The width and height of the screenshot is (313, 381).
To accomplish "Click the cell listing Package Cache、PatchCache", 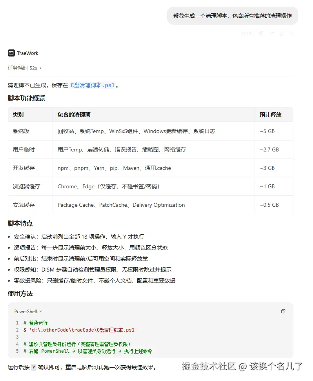I will point(154,205).
